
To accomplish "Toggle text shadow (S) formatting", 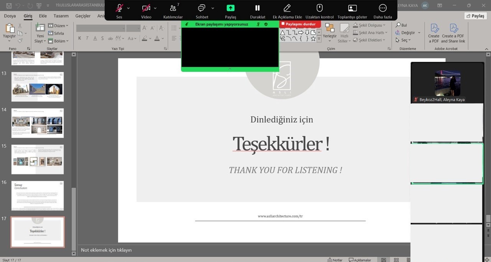I will point(102,38).
